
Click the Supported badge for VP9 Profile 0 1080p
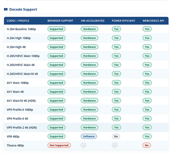point(56,110)
